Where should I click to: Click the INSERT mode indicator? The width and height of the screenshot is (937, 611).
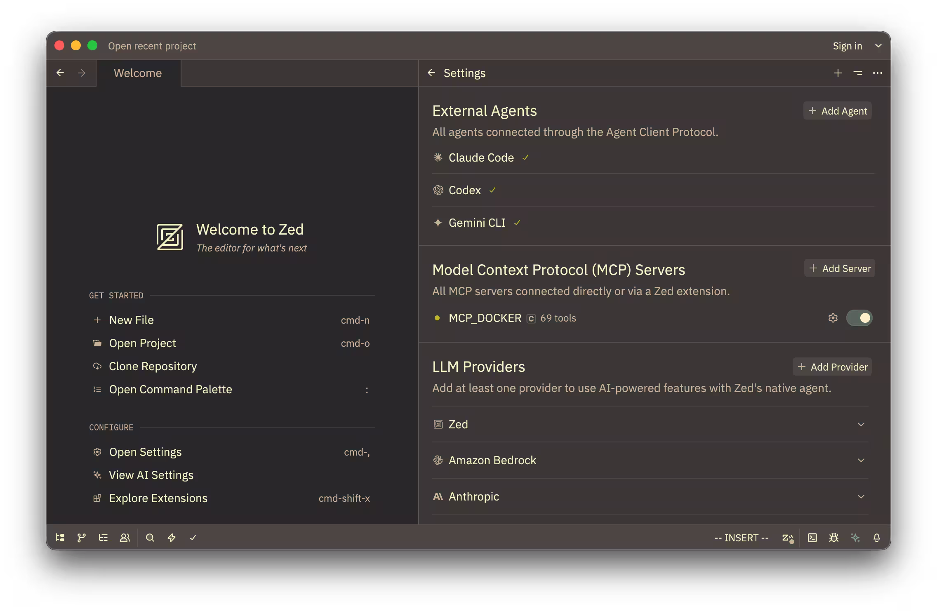click(741, 538)
